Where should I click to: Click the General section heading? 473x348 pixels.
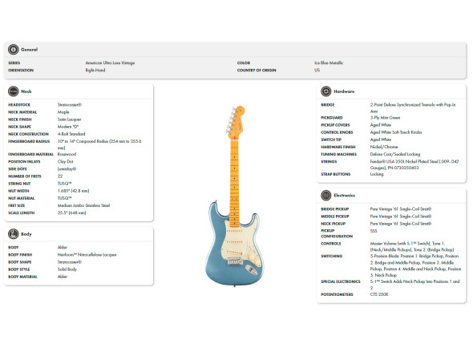coord(29,50)
